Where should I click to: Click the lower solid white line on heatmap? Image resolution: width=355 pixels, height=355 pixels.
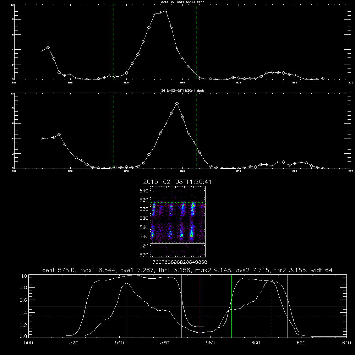pyautogui.click(x=177, y=244)
